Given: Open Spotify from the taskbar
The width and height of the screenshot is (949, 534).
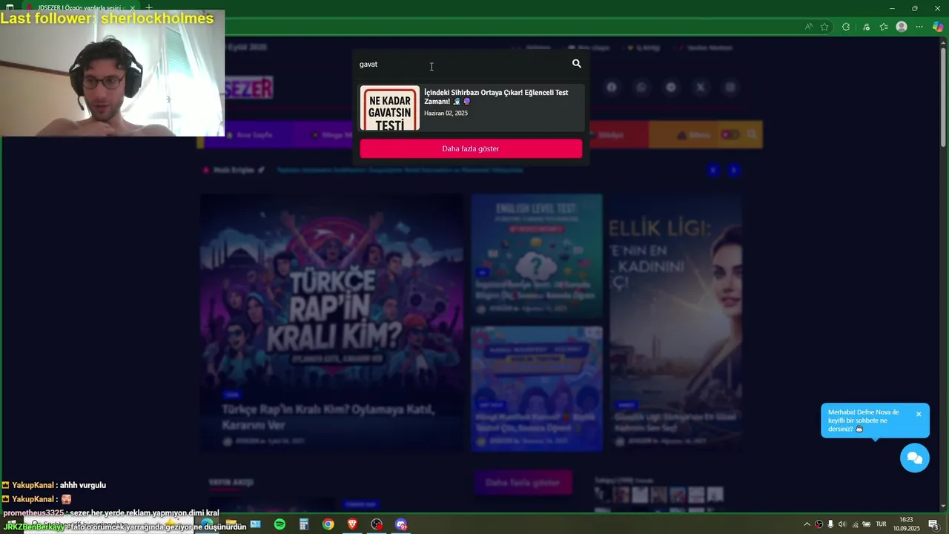Looking at the screenshot, I should [280, 524].
